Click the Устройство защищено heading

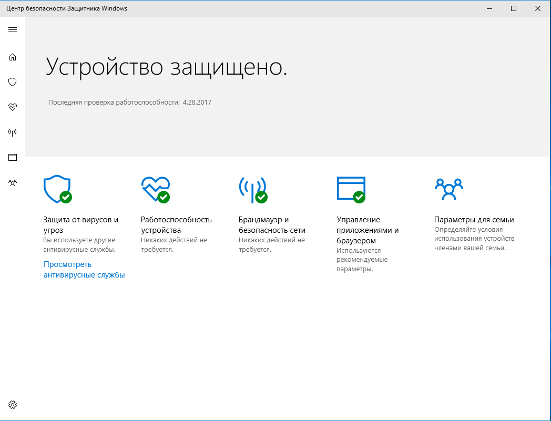(x=167, y=67)
